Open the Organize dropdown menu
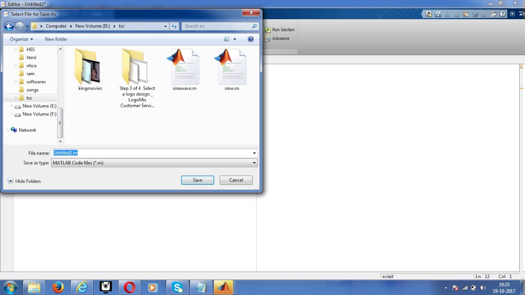525x295 pixels. [x=21, y=39]
